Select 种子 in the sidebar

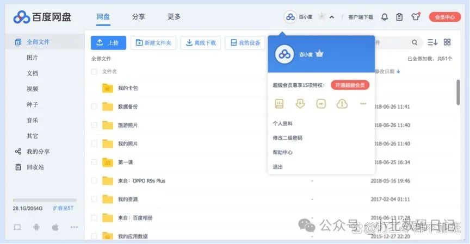coord(32,104)
